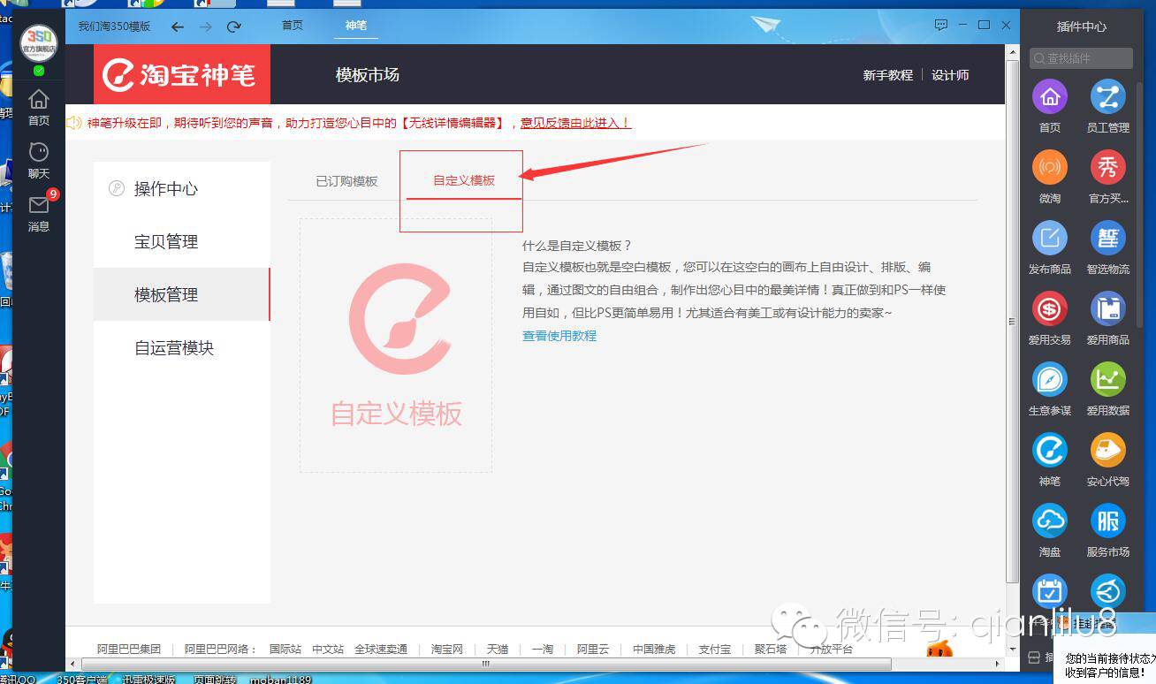This screenshot has height=684, width=1156.
Task: Select the 已订购模板 tab
Action: 346,181
